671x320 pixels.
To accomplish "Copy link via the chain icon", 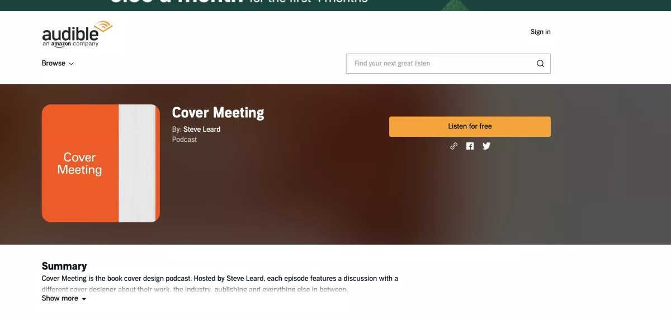I will [454, 146].
